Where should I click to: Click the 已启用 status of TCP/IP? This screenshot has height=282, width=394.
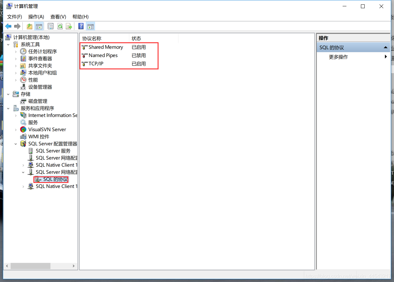point(139,64)
